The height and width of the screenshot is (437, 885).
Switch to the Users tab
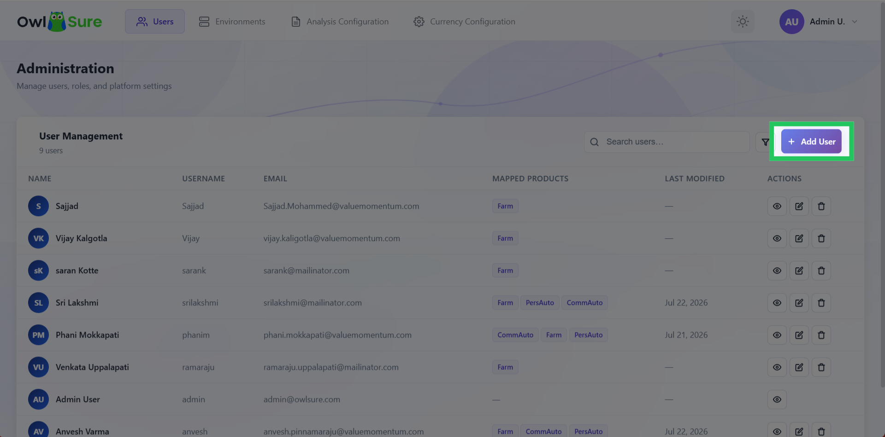pyautogui.click(x=155, y=22)
